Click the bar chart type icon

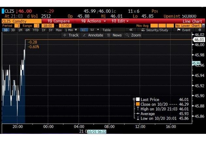point(92,30)
